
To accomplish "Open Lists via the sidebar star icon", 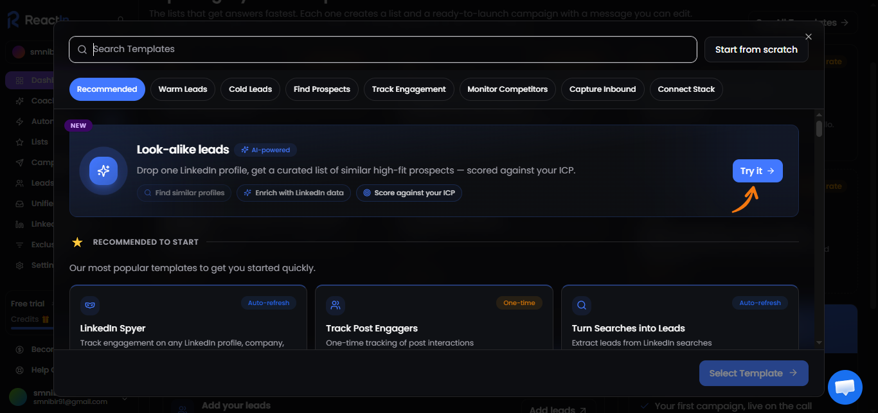I will [x=19, y=142].
